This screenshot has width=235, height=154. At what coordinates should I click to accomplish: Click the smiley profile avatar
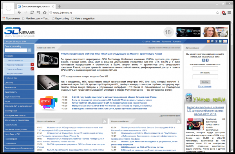pyautogui.click(x=9, y=8)
